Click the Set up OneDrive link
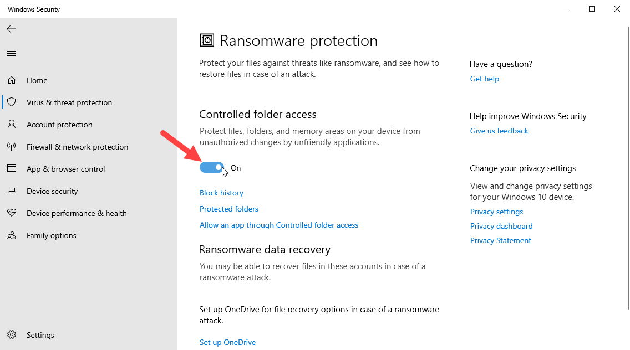The width and height of the screenshot is (630, 350). click(227, 342)
